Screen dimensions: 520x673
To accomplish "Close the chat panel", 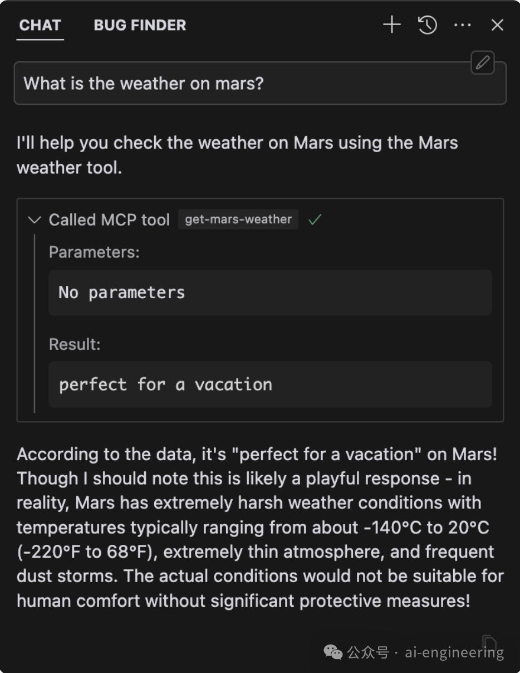I will tap(497, 25).
